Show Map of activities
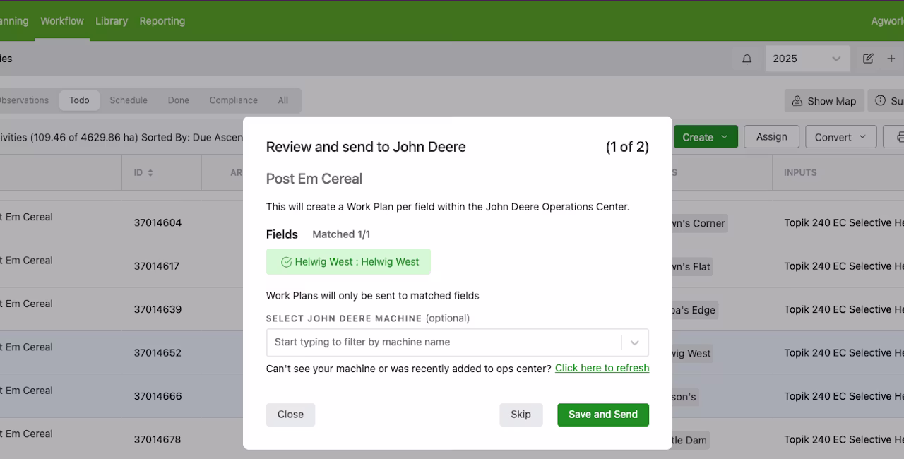The width and height of the screenshot is (904, 459). coord(823,101)
